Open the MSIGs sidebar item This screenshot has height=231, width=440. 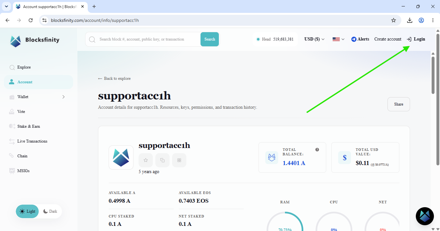39,171
